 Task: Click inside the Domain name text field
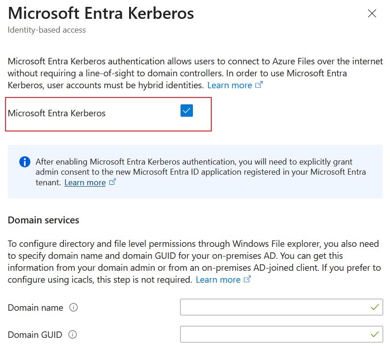[x=276, y=308]
